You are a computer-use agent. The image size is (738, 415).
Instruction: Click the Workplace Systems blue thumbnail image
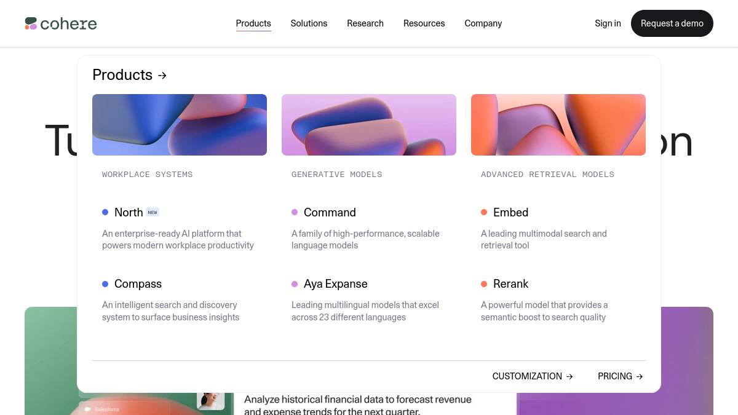[180, 125]
